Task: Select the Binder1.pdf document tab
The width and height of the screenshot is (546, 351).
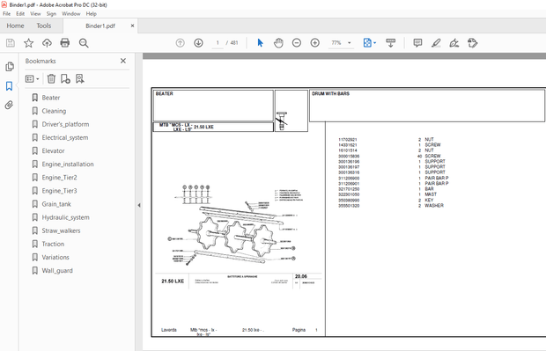Action: 100,26
